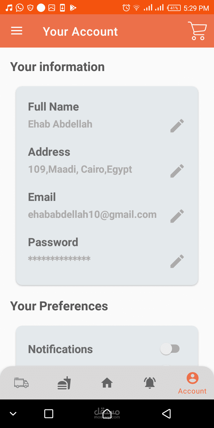Edit the Email pencil icon
Image resolution: width=214 pixels, height=428 pixels.
coord(177,216)
